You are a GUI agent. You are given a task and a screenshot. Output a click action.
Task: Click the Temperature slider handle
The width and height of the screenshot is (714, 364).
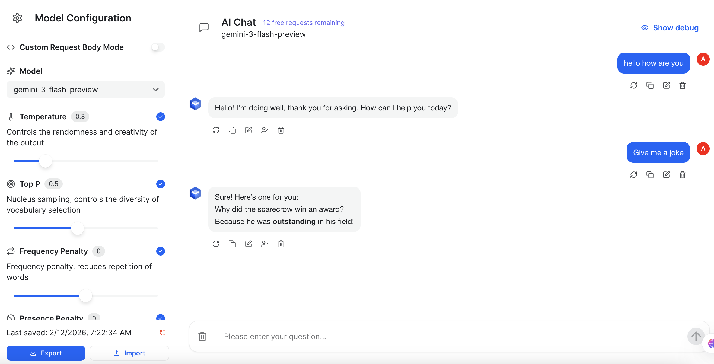[x=46, y=161]
